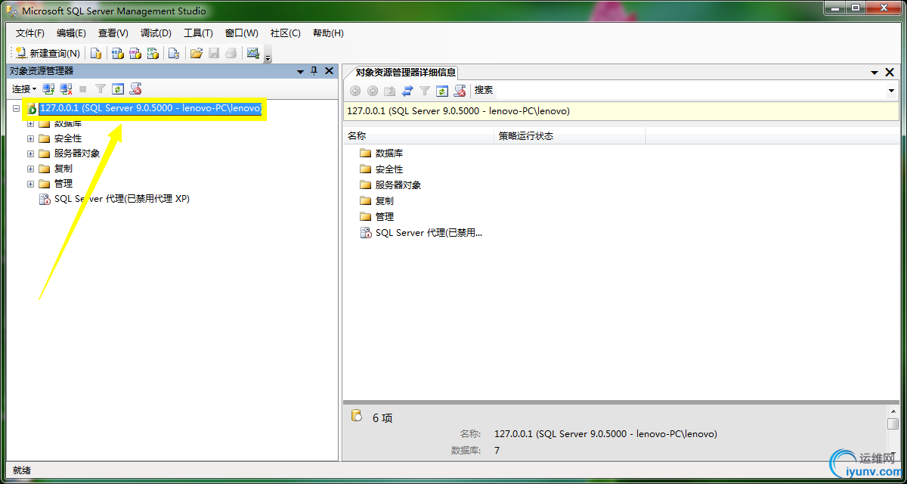Viewport: 907px width, 484px height.
Task: Click the Up one level icon in details toolbar
Action: point(390,91)
